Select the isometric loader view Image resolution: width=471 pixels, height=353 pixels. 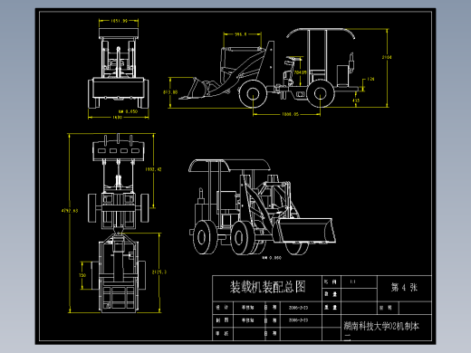click(262, 207)
